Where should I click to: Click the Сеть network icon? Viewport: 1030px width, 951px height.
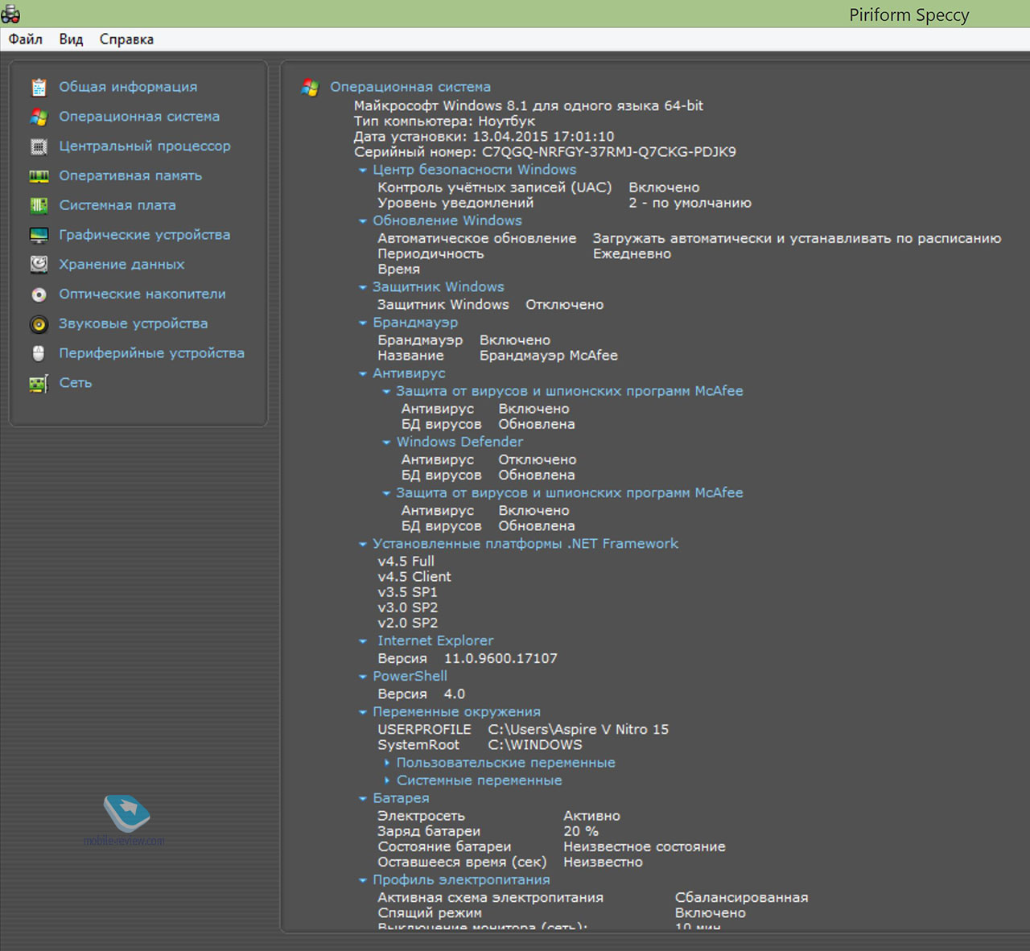[39, 384]
